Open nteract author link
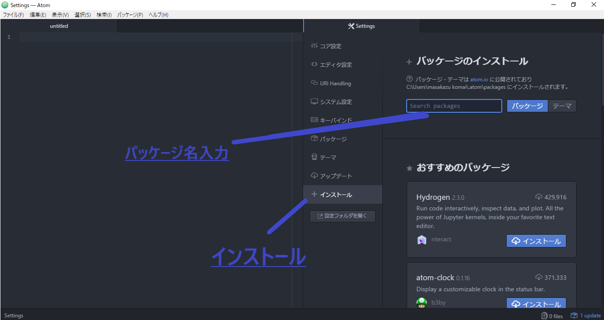 pos(441,239)
